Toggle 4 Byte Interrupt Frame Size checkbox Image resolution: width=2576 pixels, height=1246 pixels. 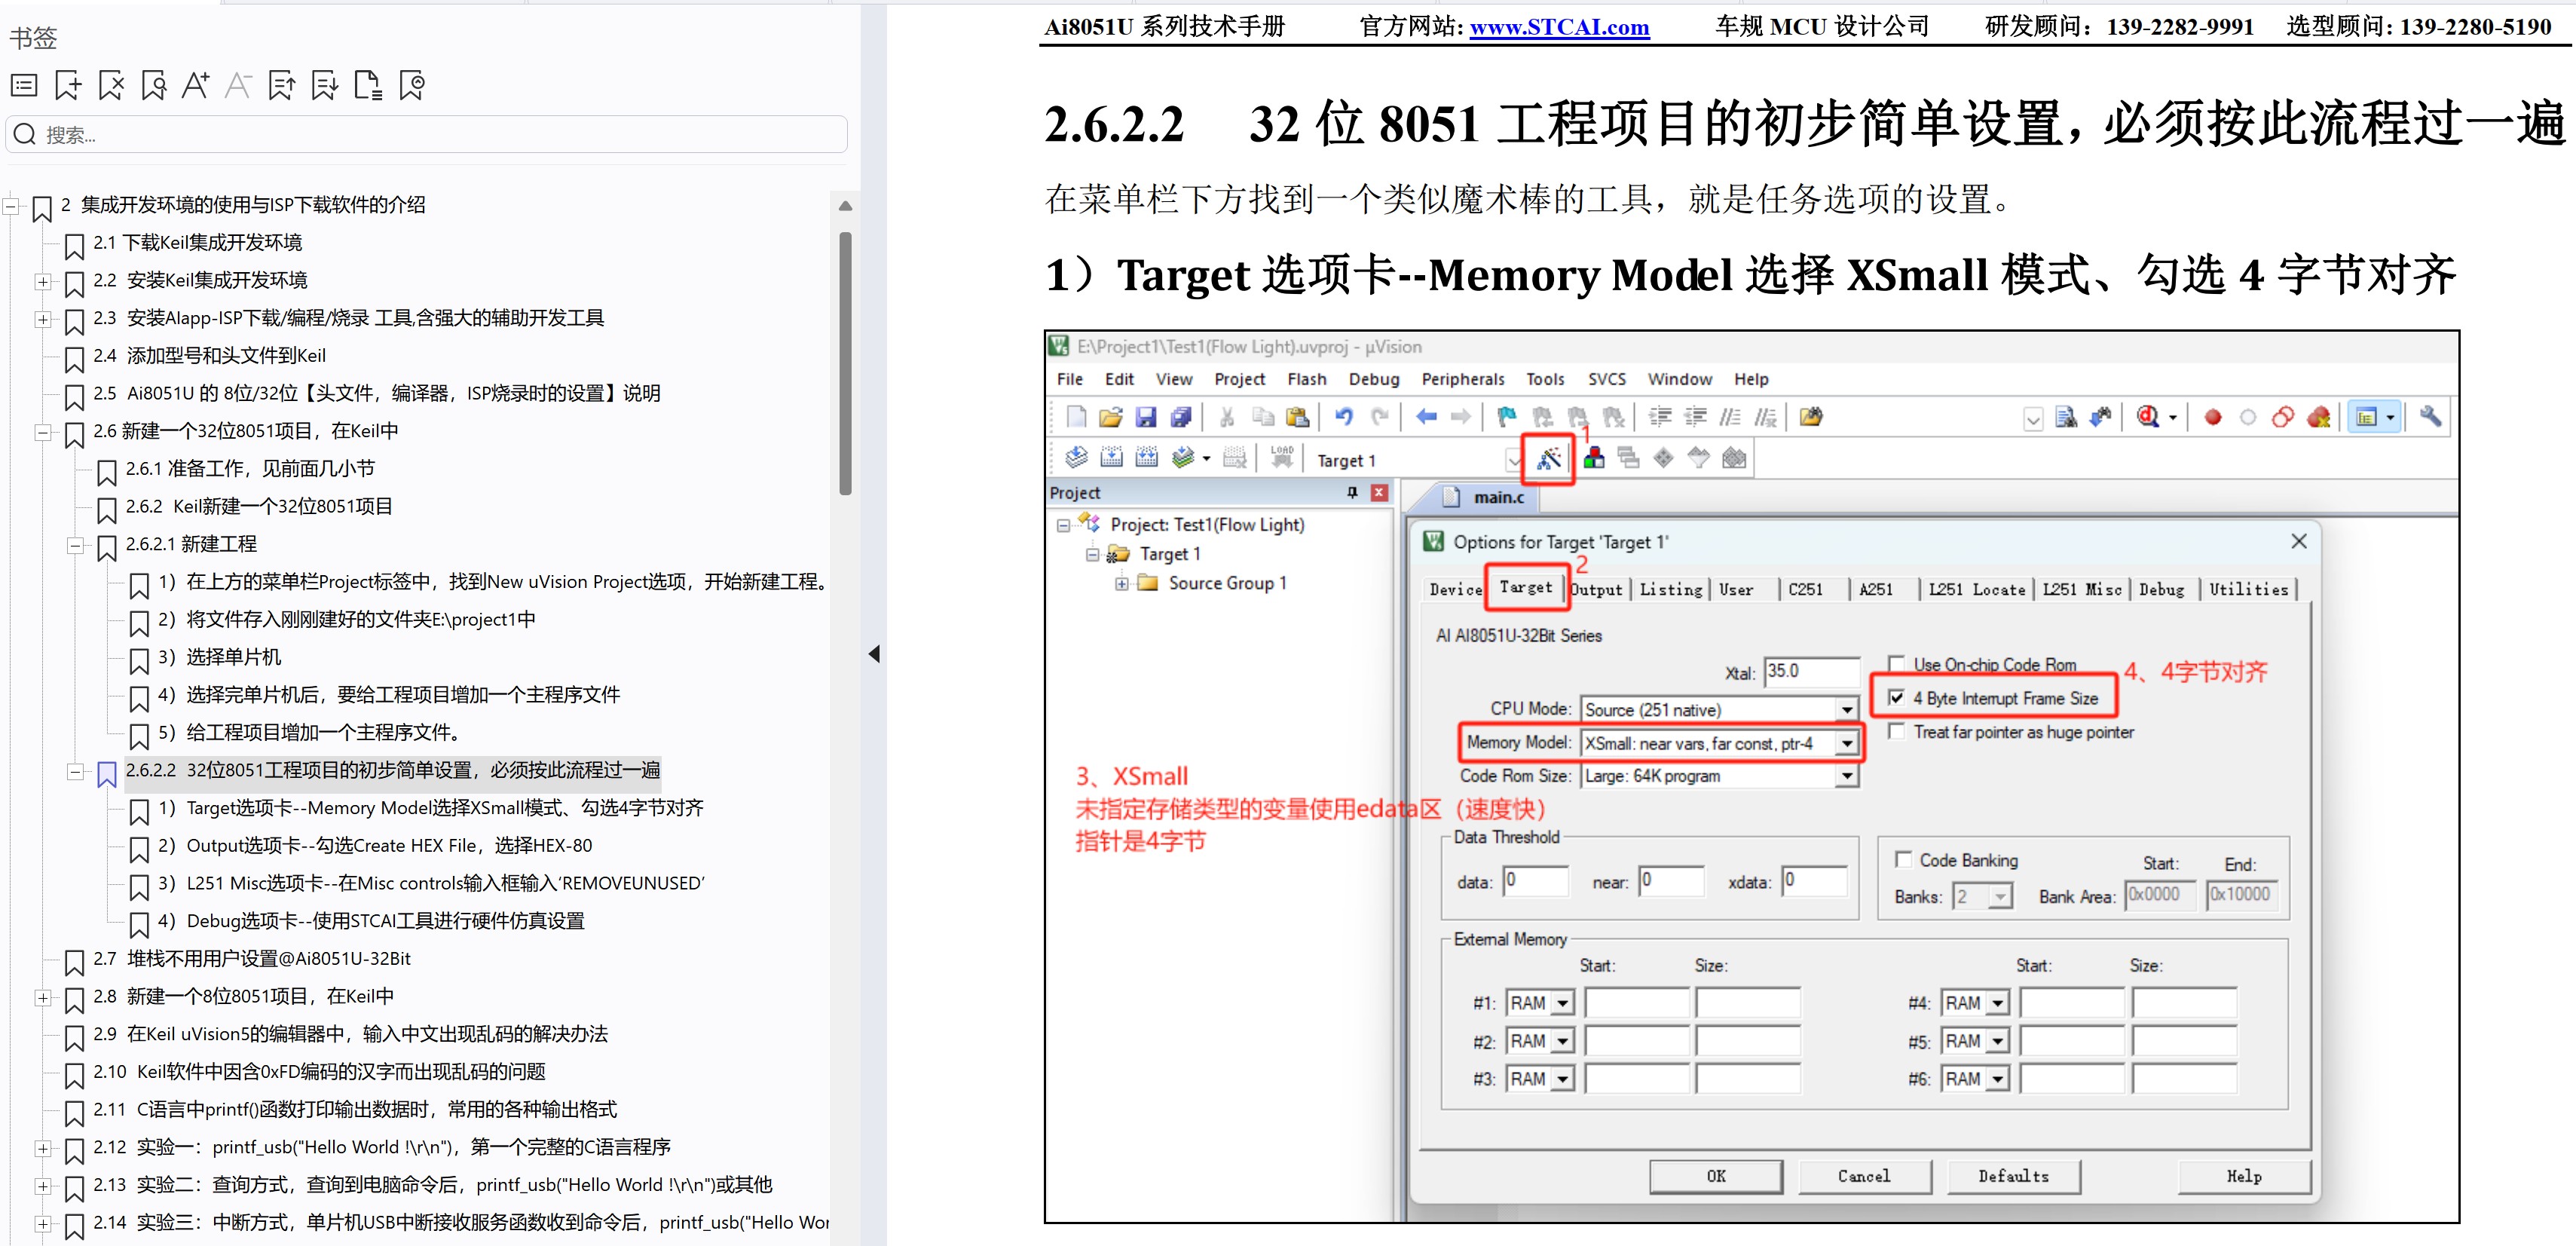click(1896, 698)
